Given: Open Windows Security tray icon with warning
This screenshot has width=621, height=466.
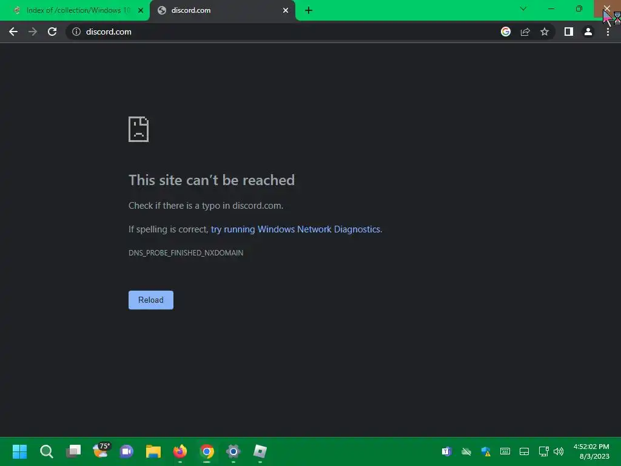Looking at the screenshot, I should [x=486, y=451].
